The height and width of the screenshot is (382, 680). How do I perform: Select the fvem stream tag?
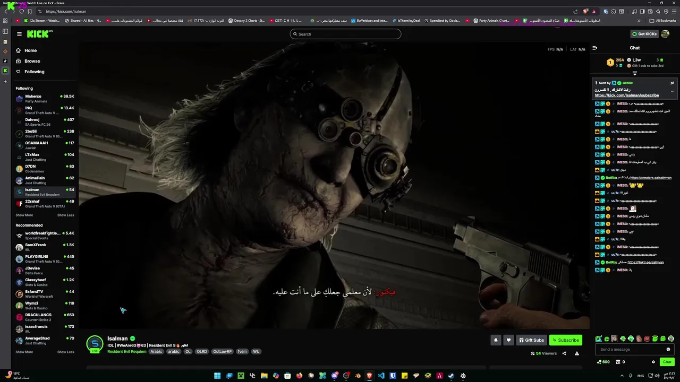click(242, 351)
